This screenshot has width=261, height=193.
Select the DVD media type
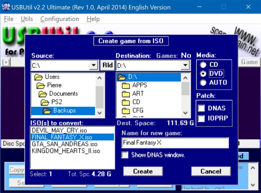pos(203,73)
